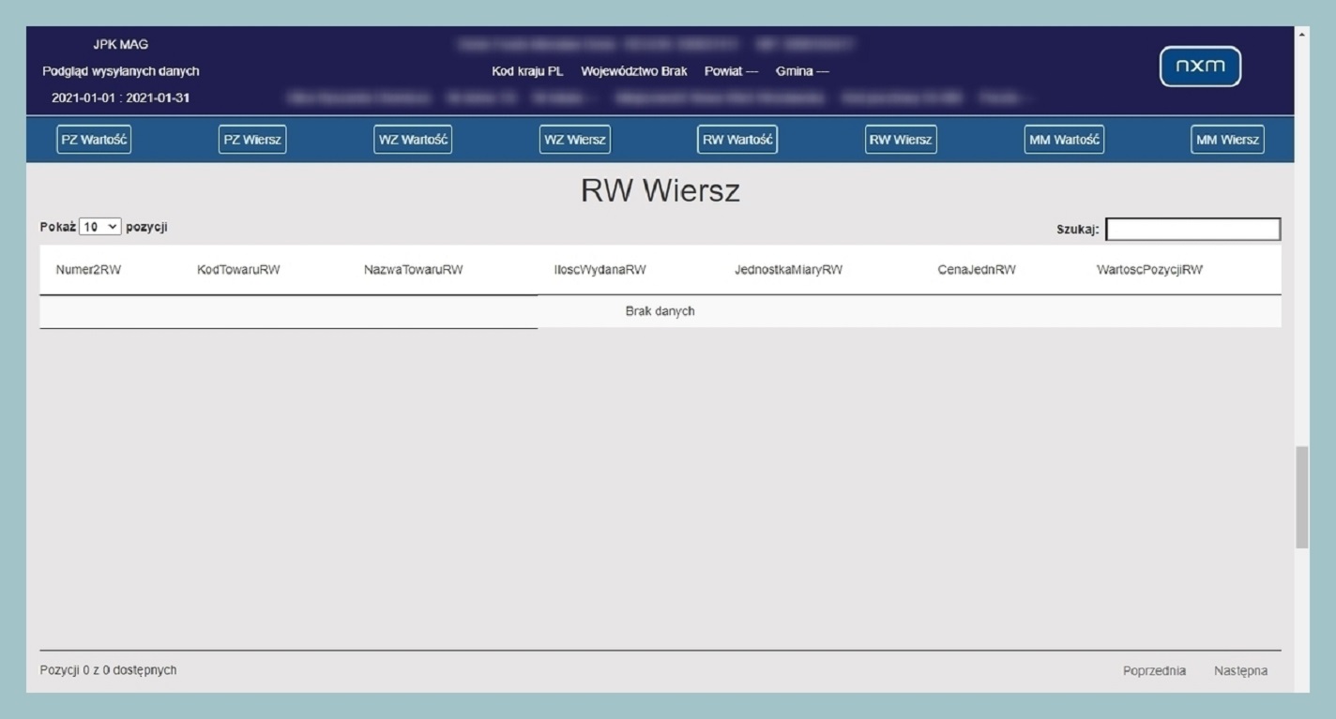Open the MM Wiersz view
1336x719 pixels.
coord(1227,139)
